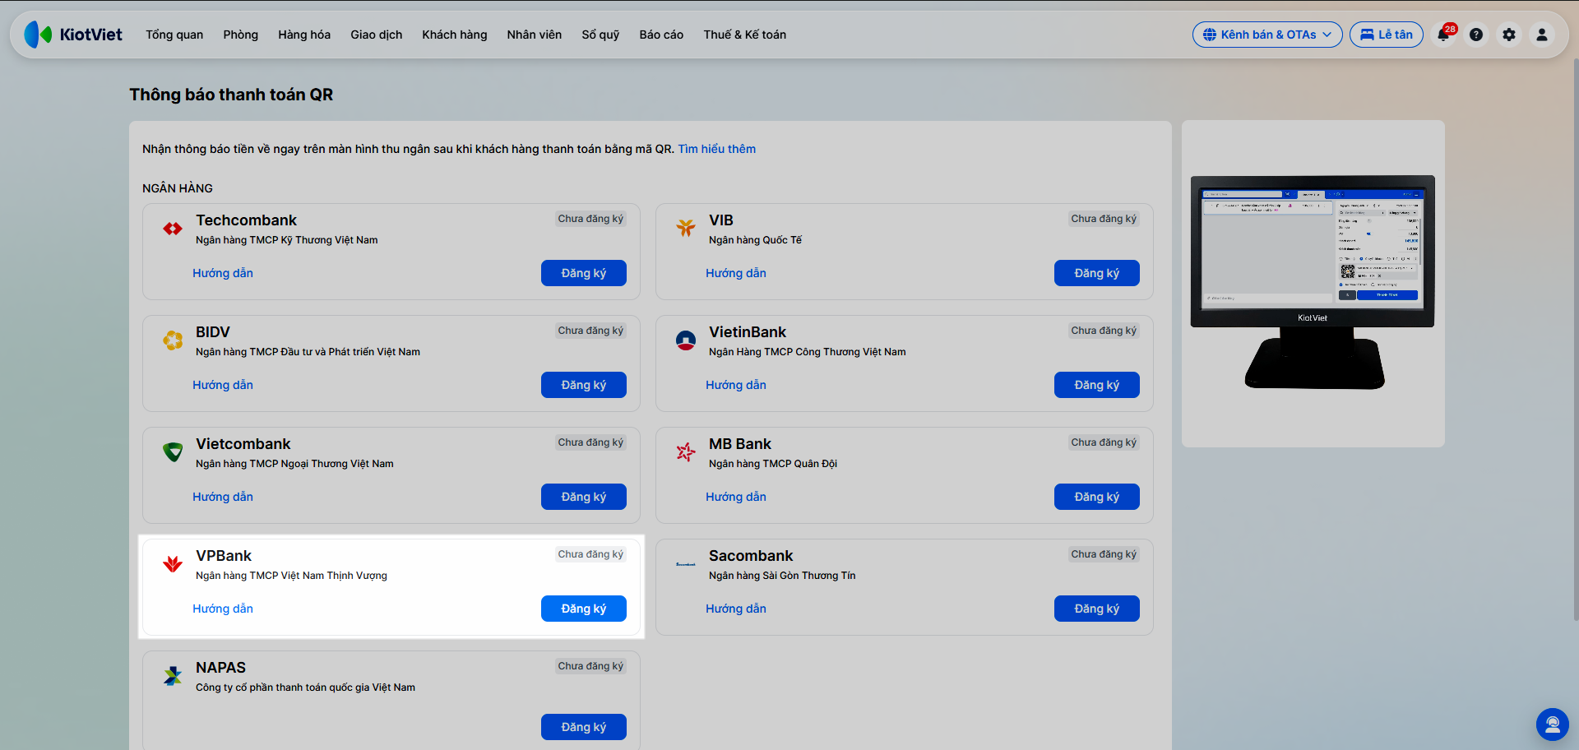Click Công ty cổ phần thanh toán quốc gia text

[305, 687]
